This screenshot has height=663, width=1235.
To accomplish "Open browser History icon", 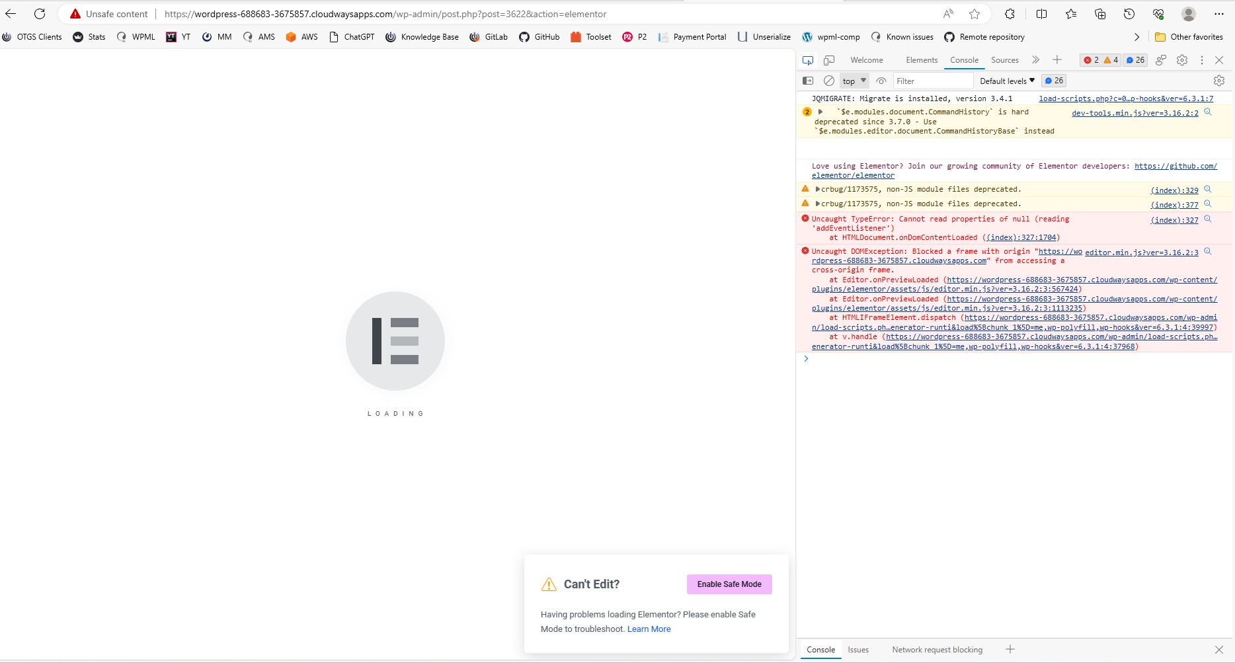I will 1129,14.
